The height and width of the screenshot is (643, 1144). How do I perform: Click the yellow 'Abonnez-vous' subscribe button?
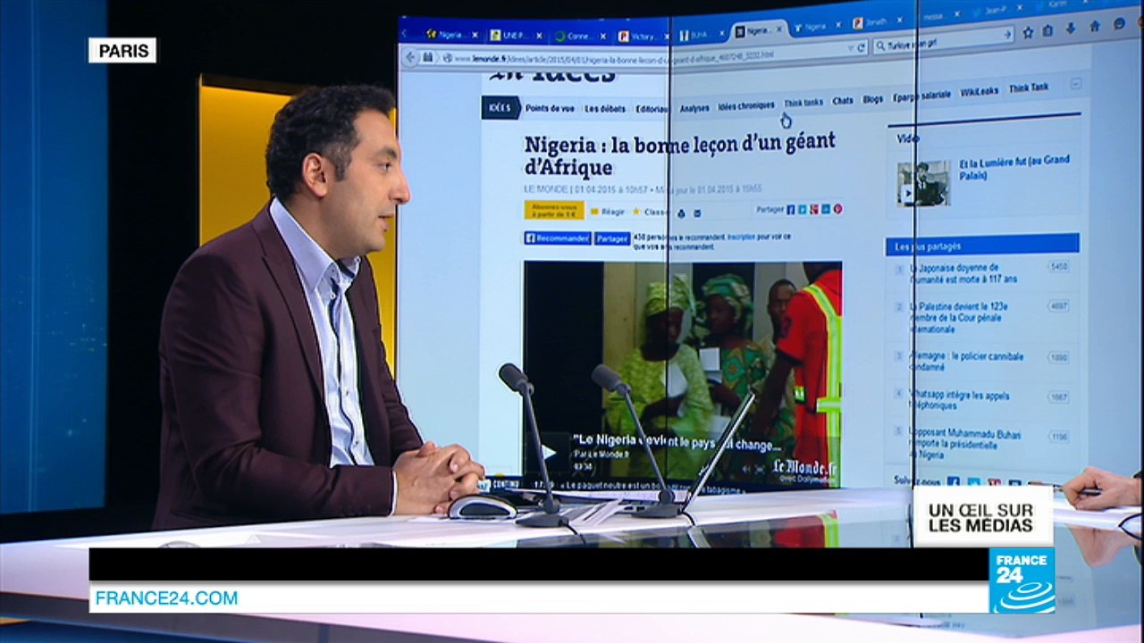(554, 211)
